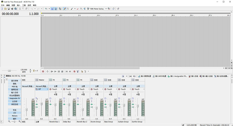Click Reverb Bus 1 pan slider
233x126 pixels.
point(56,92)
